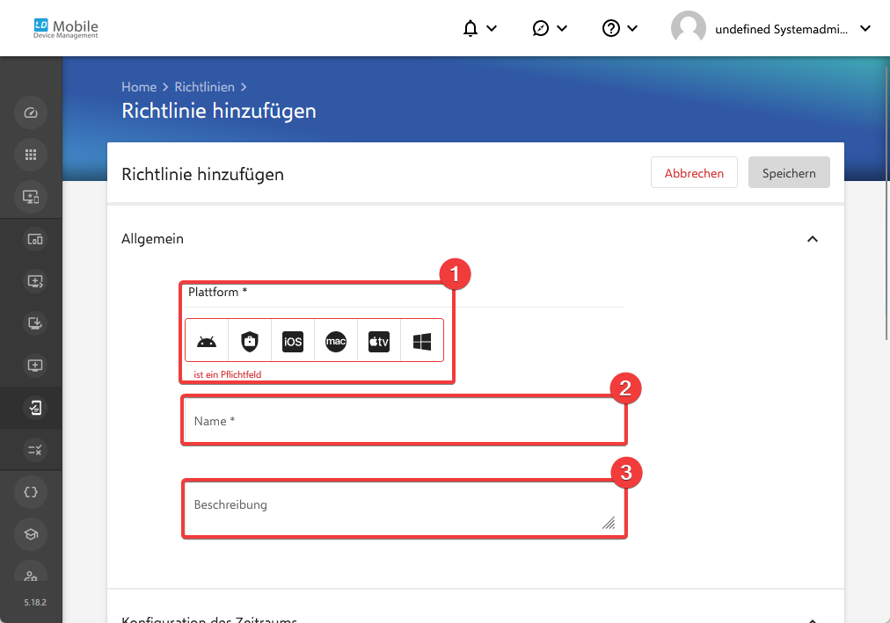Collapse the Konfiguration des Zeitraums section
Image resolution: width=890 pixels, height=623 pixels.
(x=813, y=620)
